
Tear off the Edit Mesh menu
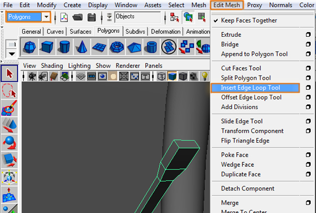263,13
